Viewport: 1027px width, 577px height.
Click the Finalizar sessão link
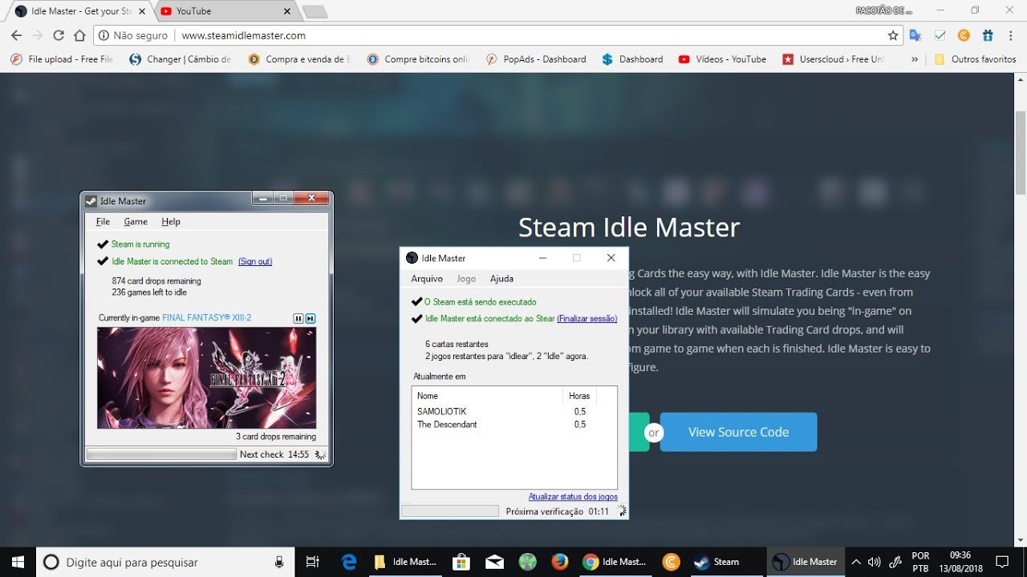[x=587, y=318]
